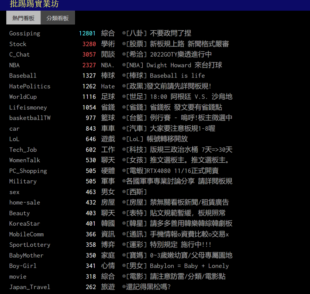Screen dimensions: 310x294
Task: Select the 熱門看板 tab
Action: click(23, 18)
